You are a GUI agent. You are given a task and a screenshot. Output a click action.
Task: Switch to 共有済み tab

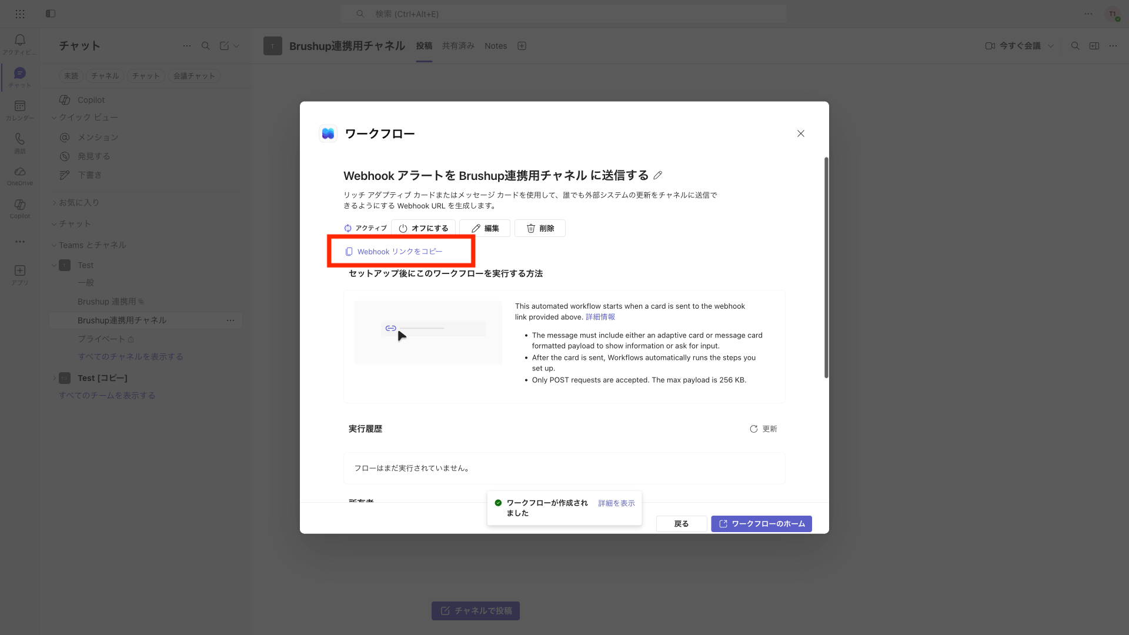(458, 46)
